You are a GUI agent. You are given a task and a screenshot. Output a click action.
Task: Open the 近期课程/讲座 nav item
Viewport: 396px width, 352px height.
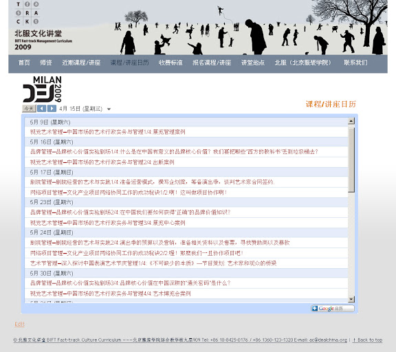click(x=81, y=63)
